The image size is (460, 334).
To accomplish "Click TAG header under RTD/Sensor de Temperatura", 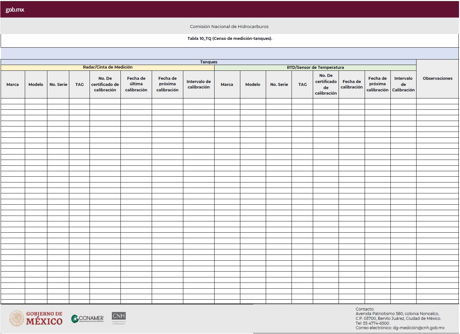I will 302,85.
